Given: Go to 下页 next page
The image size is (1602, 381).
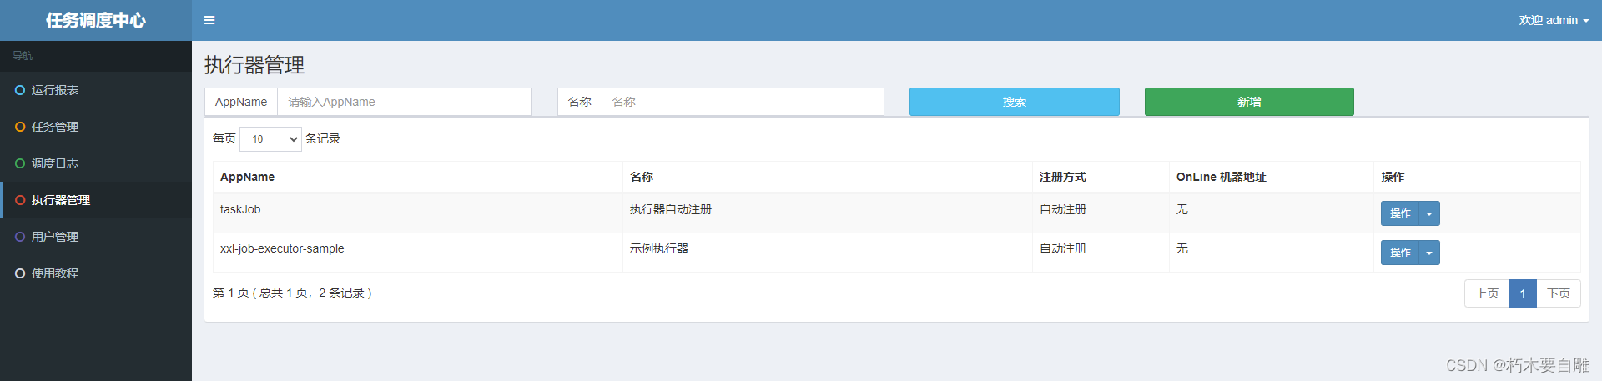Looking at the screenshot, I should 1559,293.
